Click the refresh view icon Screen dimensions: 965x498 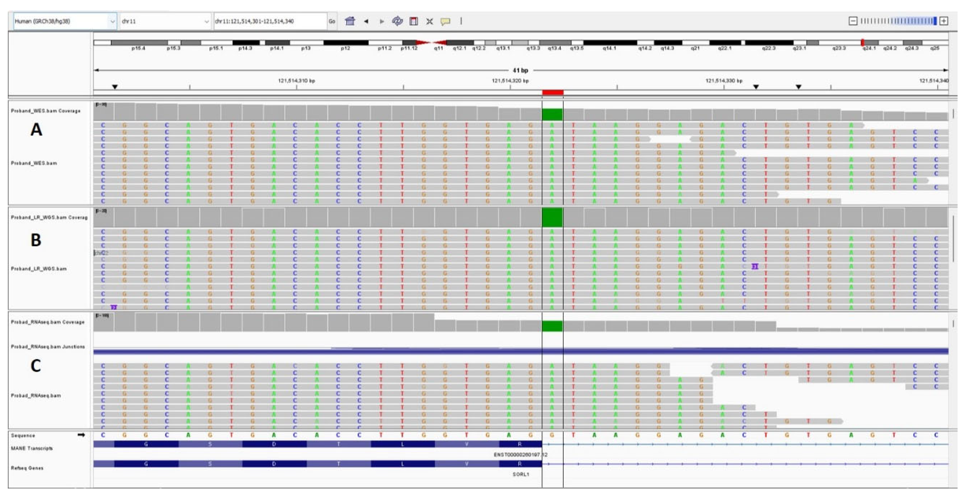[x=397, y=21]
